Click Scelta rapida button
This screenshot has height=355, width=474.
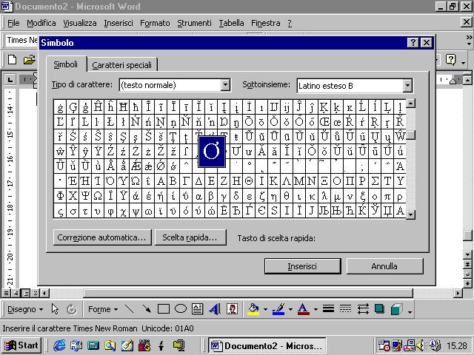[x=190, y=237]
